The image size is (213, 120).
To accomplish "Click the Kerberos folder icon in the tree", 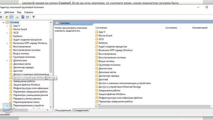I will 11,36.
